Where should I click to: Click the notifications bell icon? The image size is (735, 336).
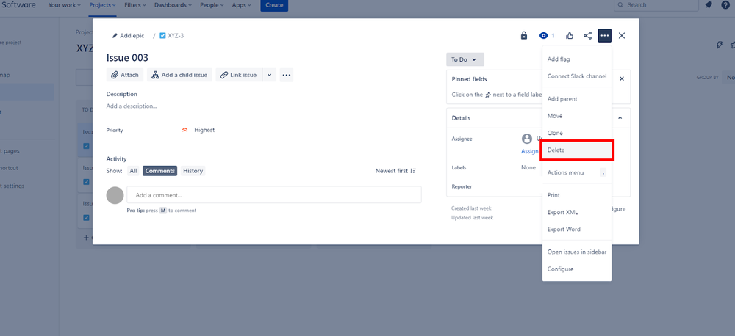(709, 5)
